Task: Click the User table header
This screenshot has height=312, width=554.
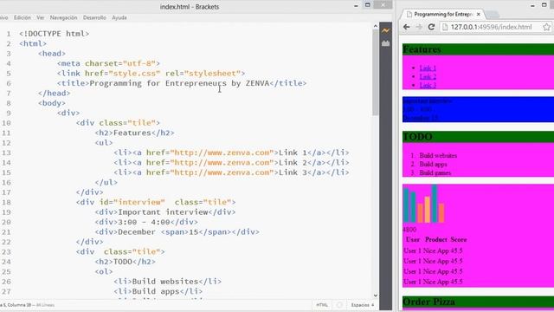Action: (413, 239)
